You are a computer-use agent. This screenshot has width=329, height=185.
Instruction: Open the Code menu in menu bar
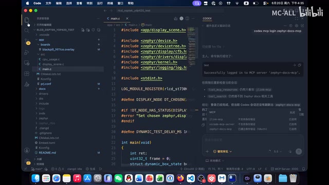[x=37, y=3]
